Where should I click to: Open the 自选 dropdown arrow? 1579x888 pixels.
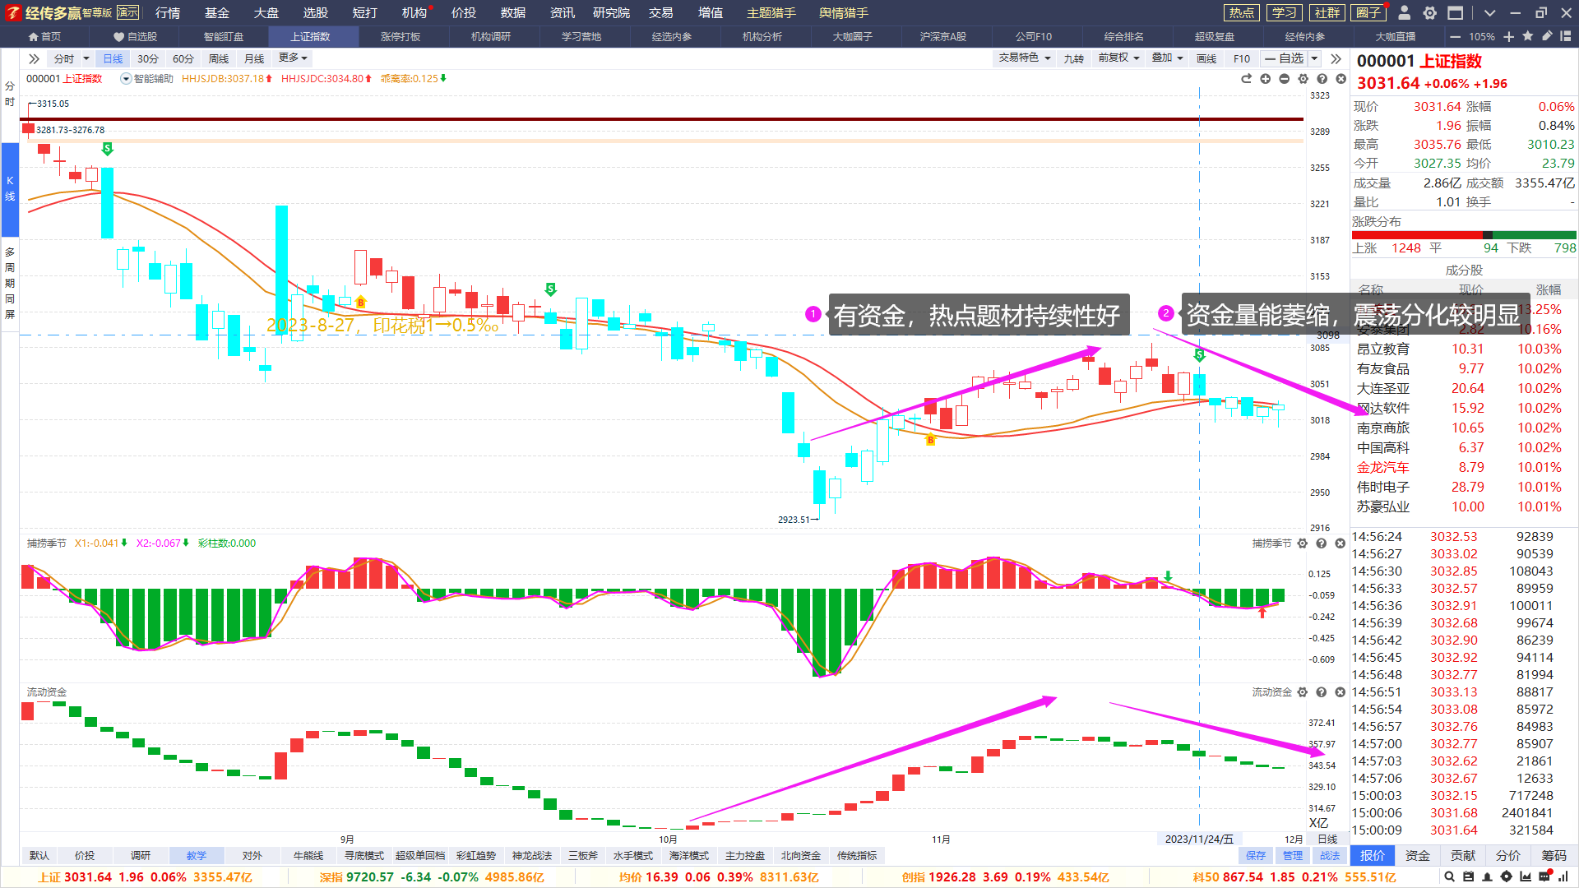(x=1314, y=58)
